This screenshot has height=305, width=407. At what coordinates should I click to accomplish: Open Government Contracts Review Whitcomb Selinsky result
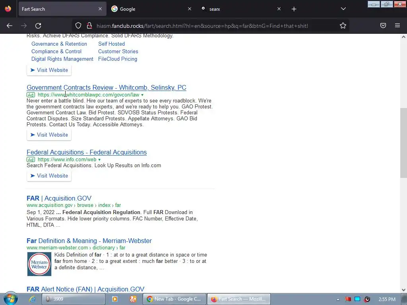pos(107,88)
